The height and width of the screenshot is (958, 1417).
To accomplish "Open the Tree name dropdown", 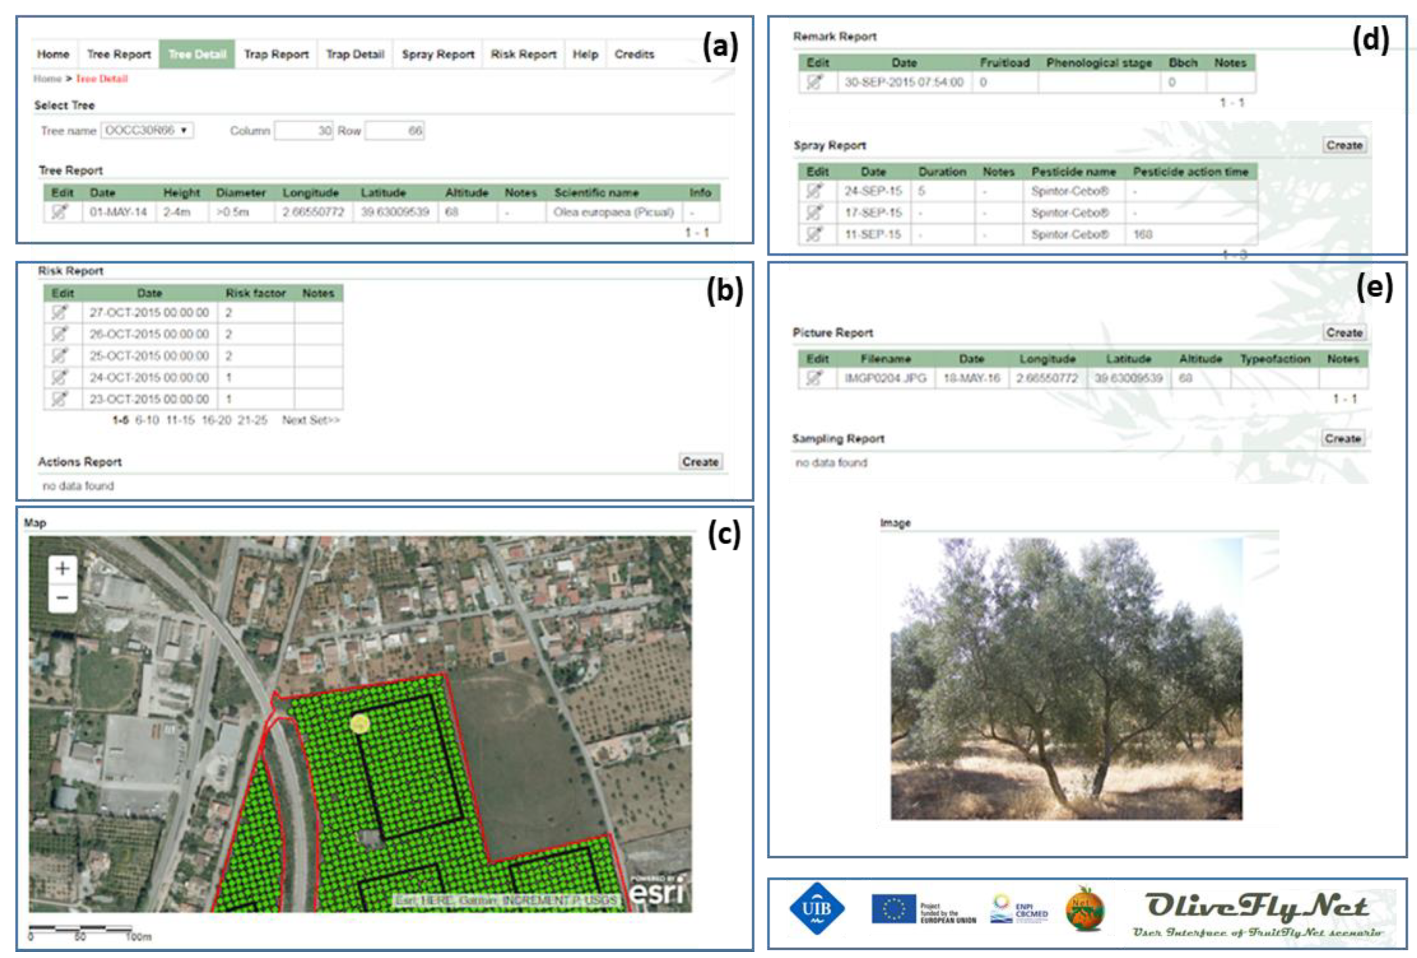I will coord(147,130).
